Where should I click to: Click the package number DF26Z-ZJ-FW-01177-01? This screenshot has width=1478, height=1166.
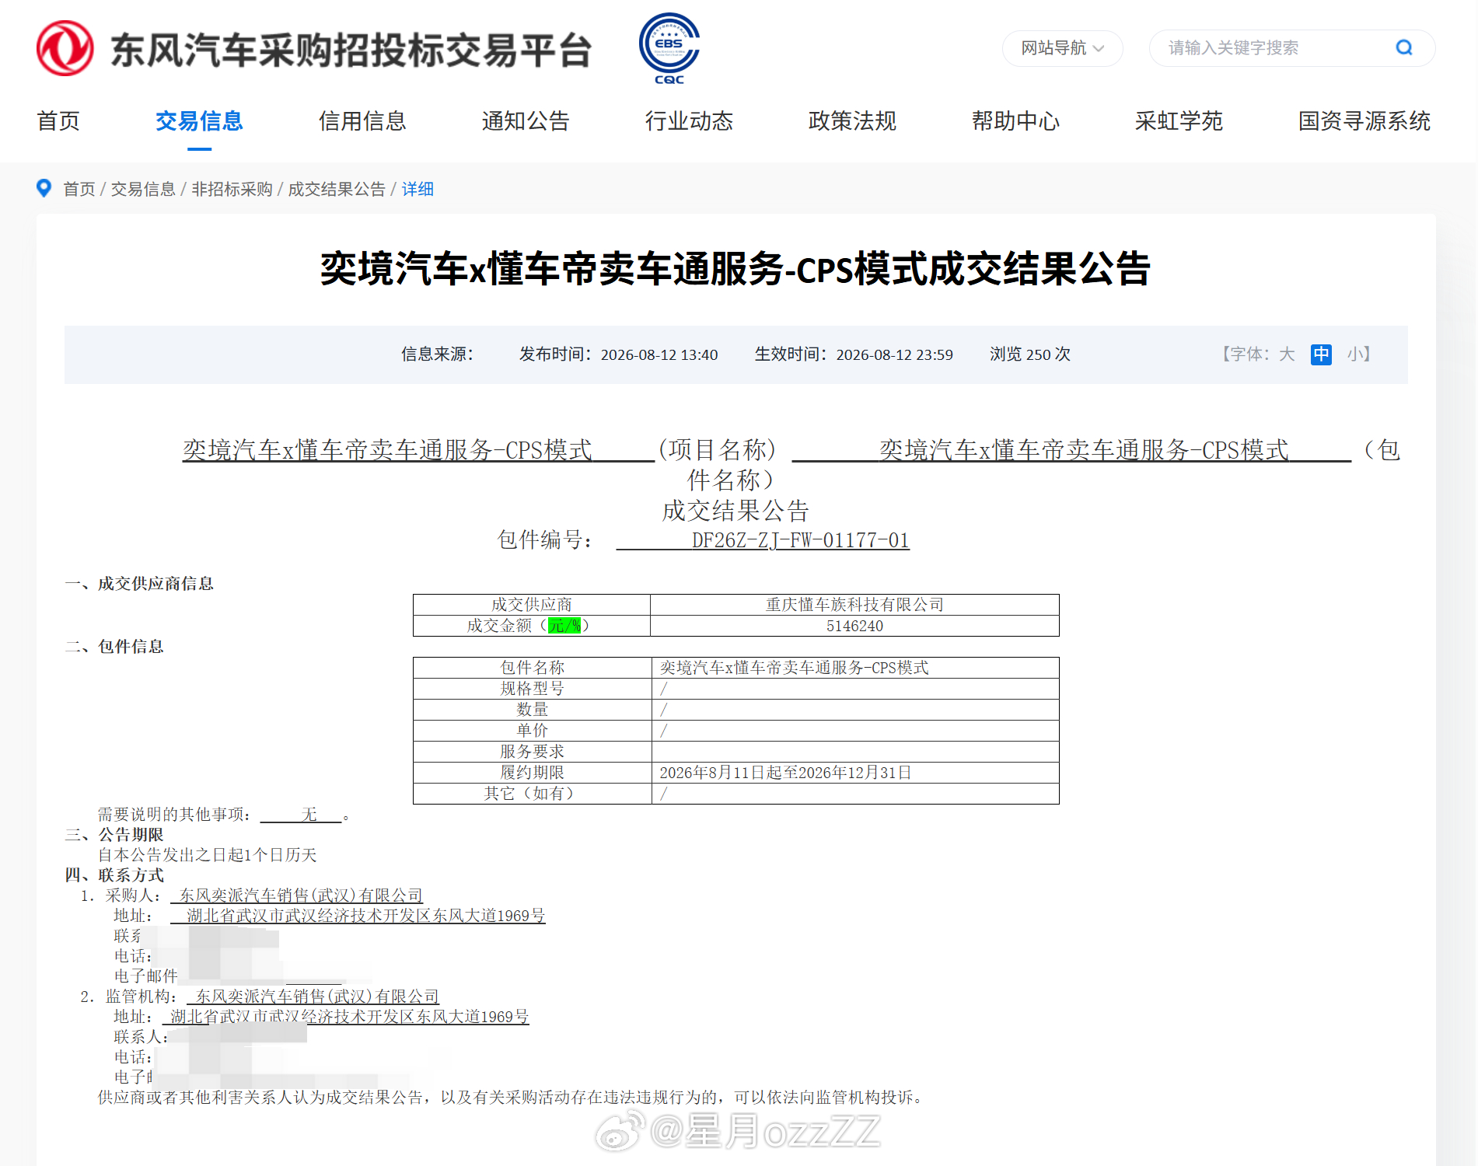(x=801, y=540)
